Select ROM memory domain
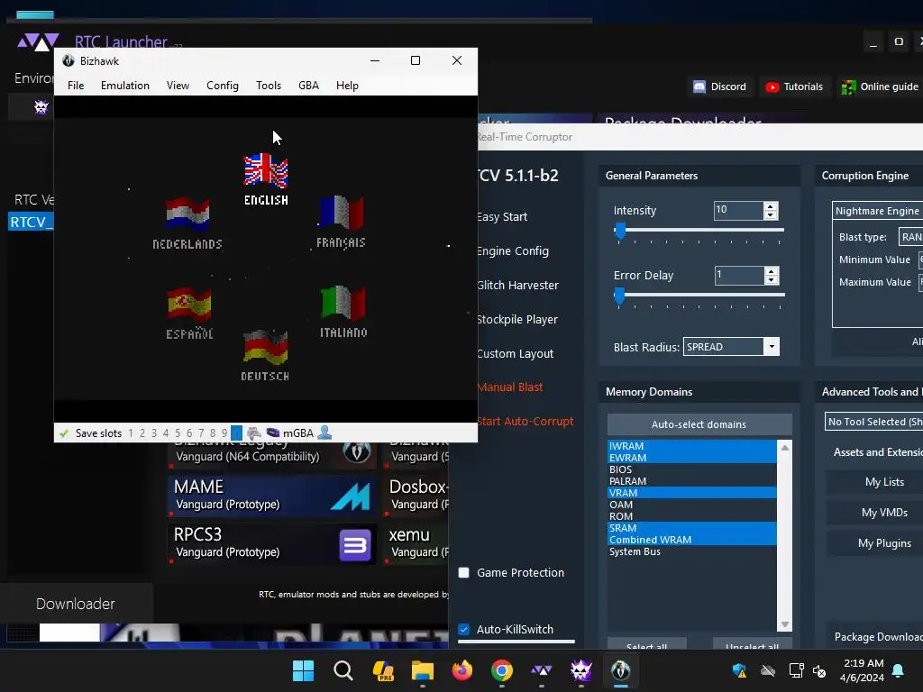923x692 pixels. [x=691, y=516]
